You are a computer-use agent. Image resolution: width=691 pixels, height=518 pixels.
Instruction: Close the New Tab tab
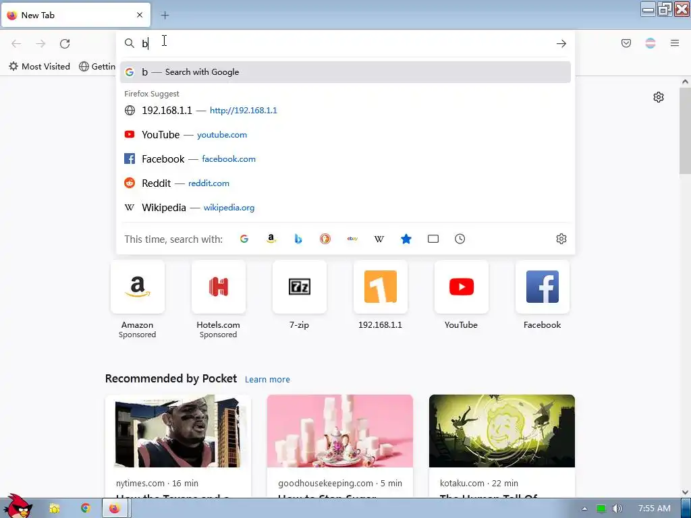point(140,15)
